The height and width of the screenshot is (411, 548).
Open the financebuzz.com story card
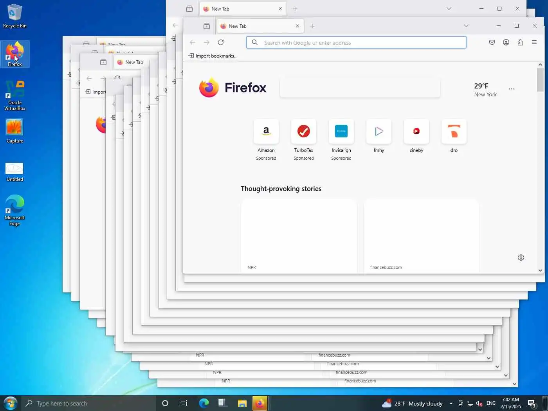422,236
